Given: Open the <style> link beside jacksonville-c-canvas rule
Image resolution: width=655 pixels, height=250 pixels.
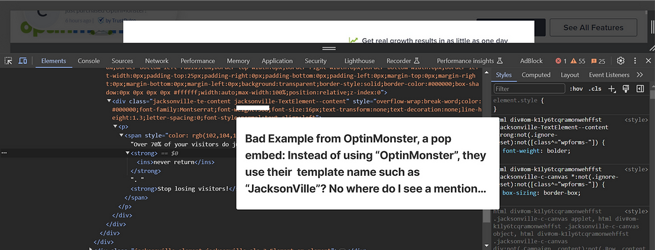Looking at the screenshot, I should tap(636, 169).
